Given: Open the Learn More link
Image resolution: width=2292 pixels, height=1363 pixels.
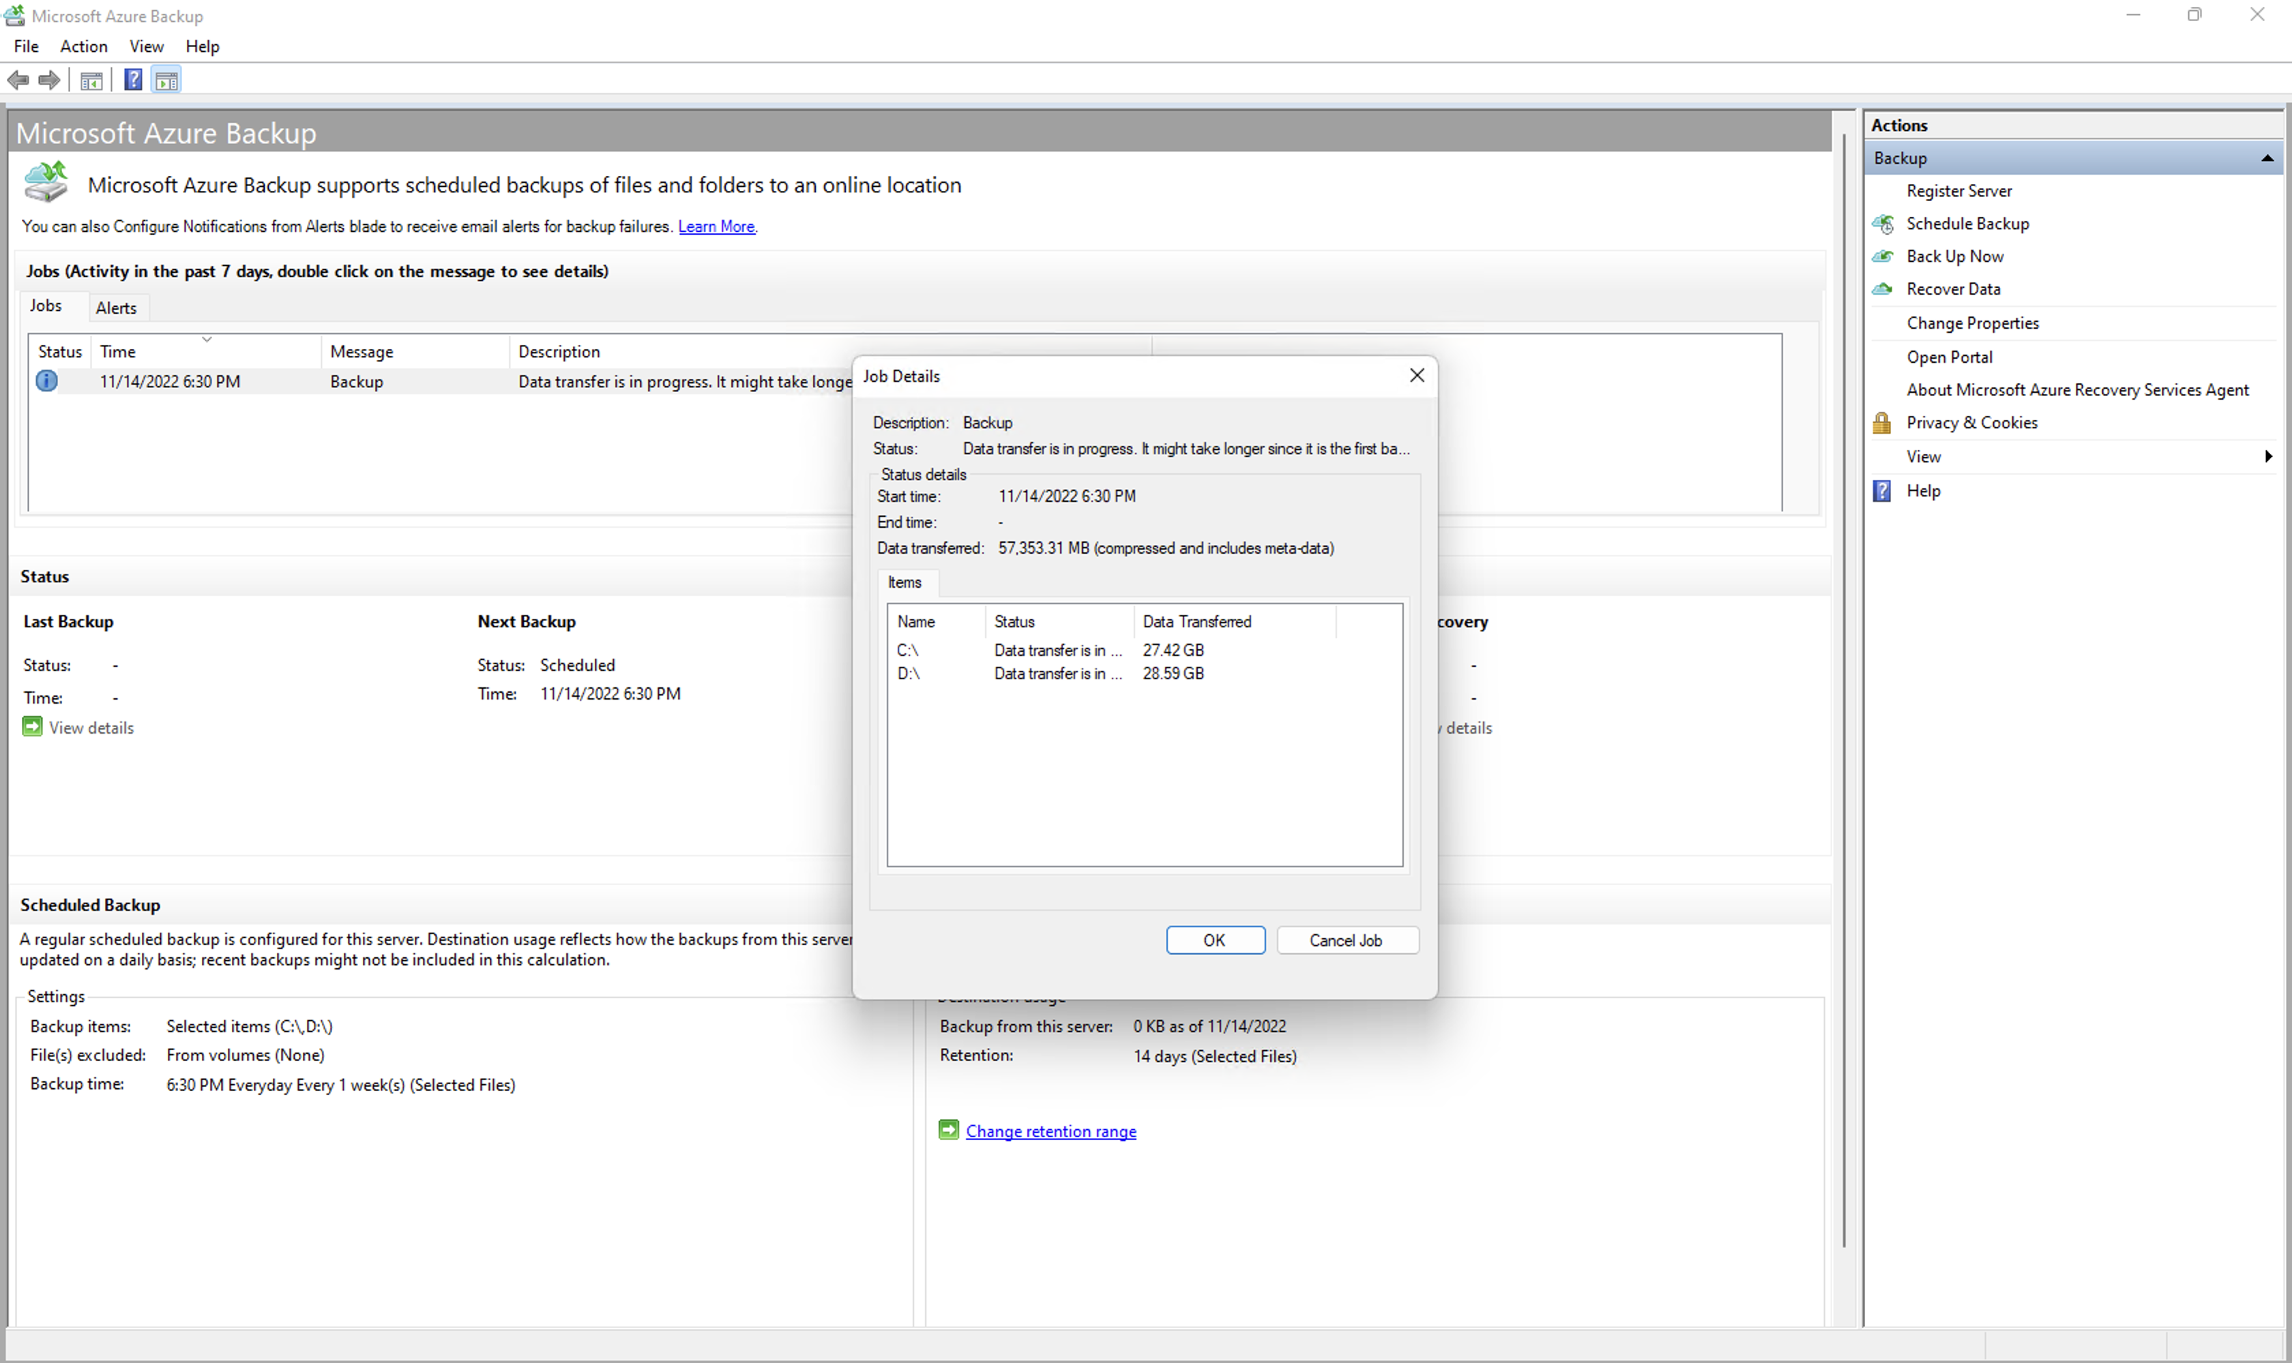Looking at the screenshot, I should coord(718,227).
